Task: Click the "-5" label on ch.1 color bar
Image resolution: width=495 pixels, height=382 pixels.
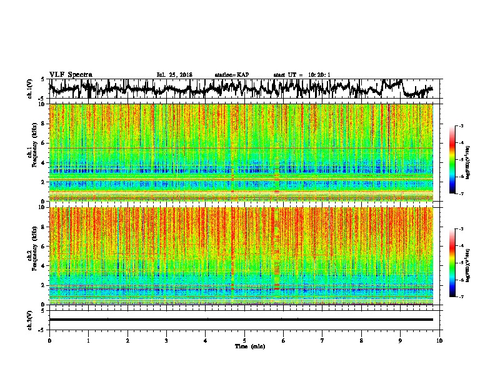Action: point(461,160)
